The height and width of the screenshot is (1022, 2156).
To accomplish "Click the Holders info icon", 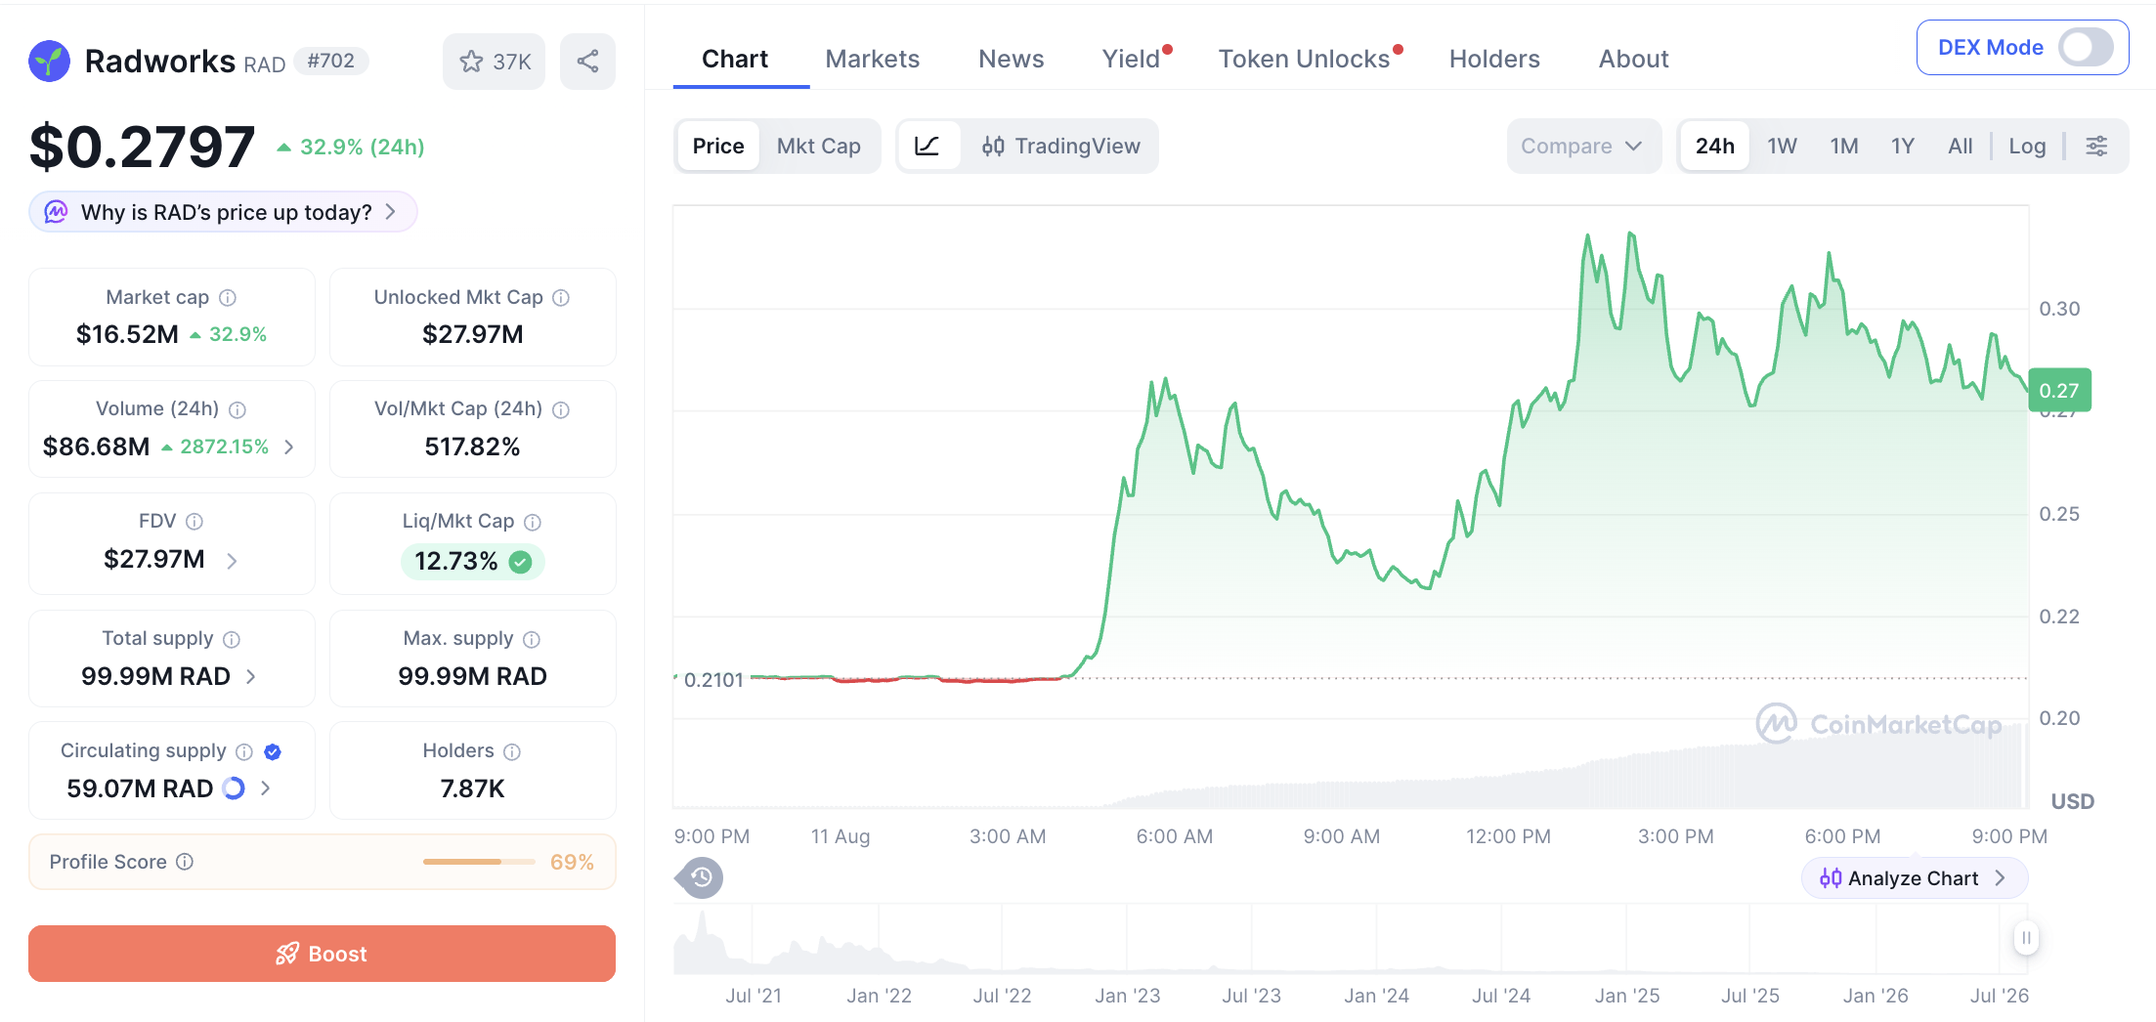I will click(512, 751).
